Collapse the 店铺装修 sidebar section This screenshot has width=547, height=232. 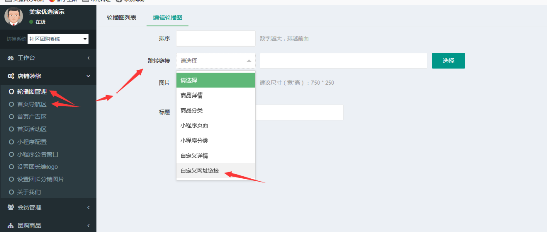pos(88,76)
